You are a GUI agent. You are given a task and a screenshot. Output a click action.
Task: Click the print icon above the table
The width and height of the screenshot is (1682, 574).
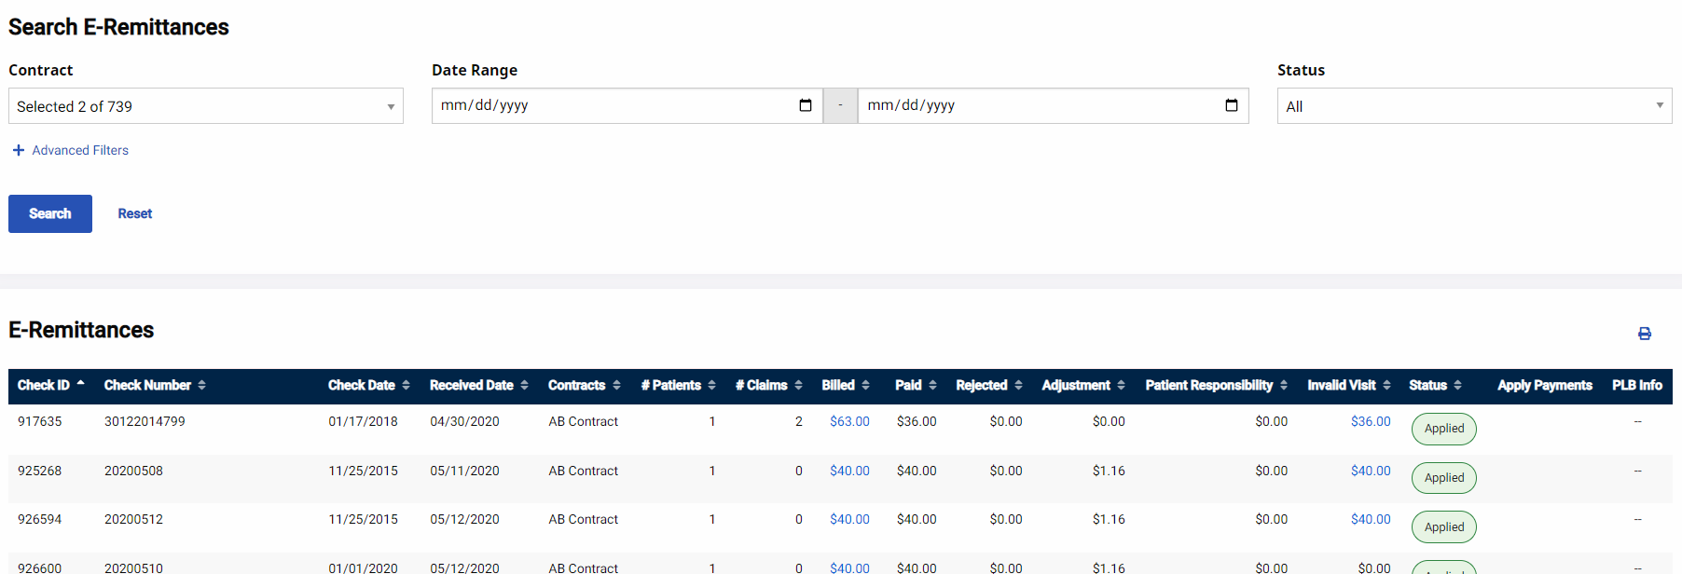point(1645,334)
